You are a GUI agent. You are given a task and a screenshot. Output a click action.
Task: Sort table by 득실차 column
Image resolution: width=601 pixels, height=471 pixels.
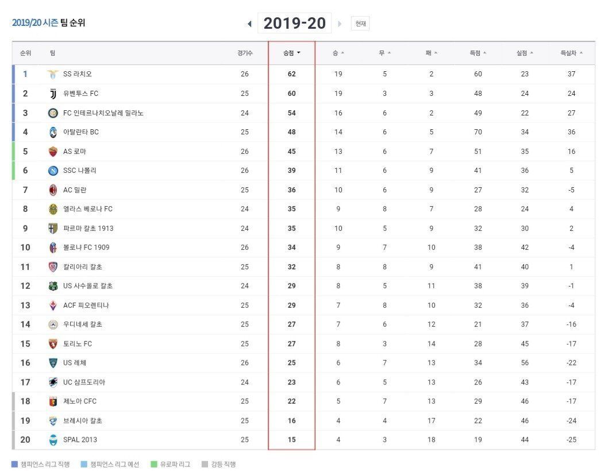point(571,53)
